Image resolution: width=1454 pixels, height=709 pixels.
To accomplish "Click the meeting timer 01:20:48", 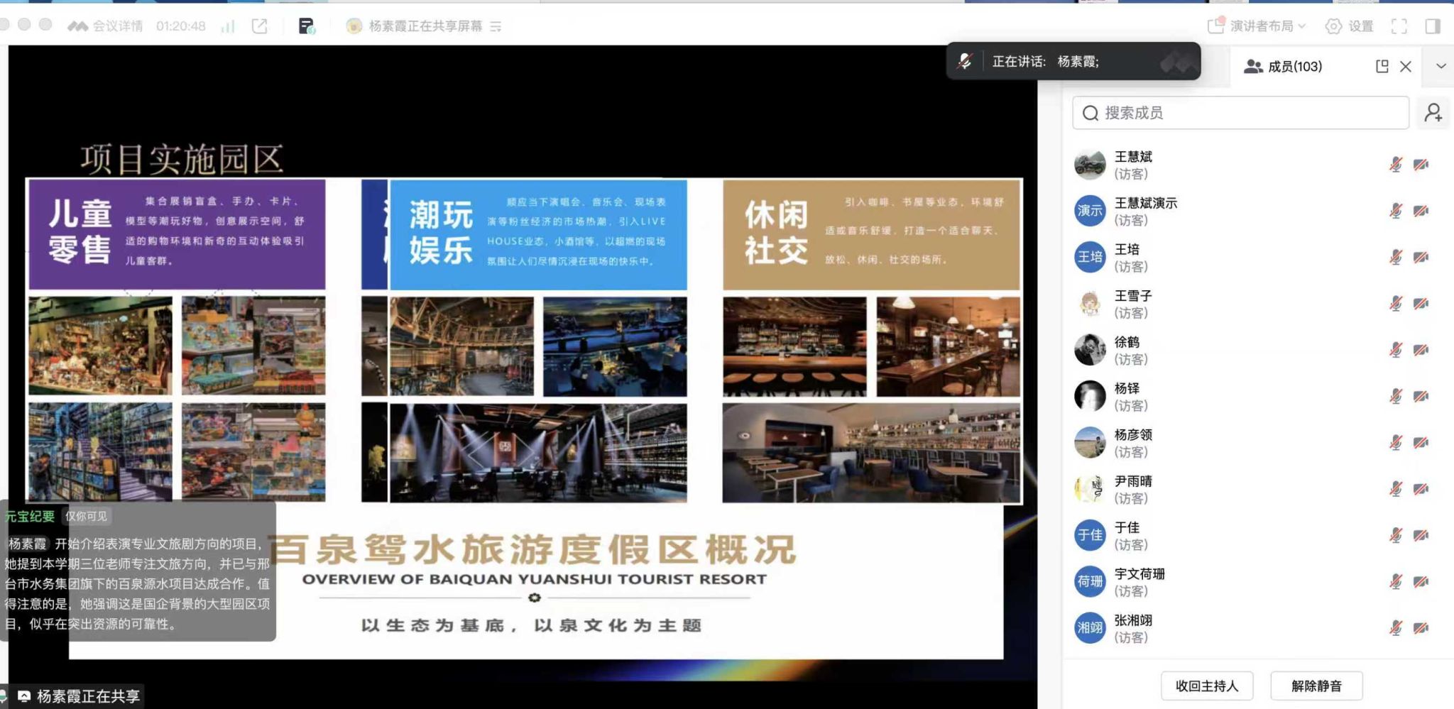I will coord(181,26).
